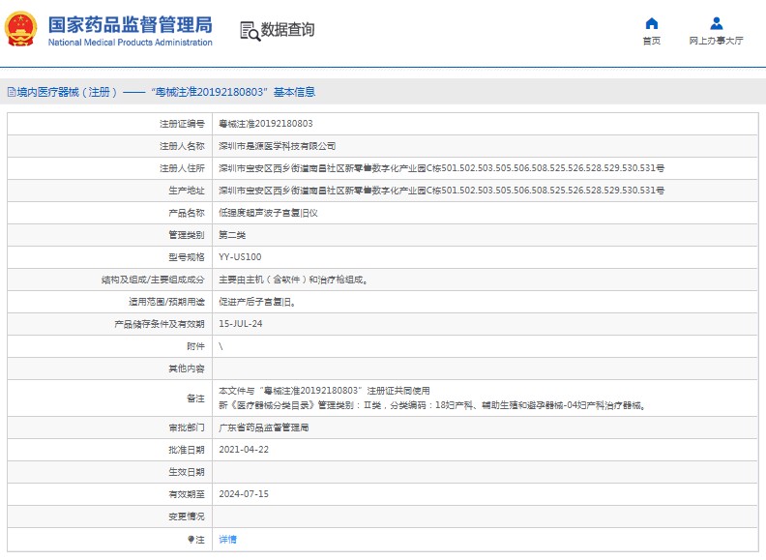Click 主要由主机（含软件）和治疗枪组成 text
766x560 pixels.
[293, 280]
